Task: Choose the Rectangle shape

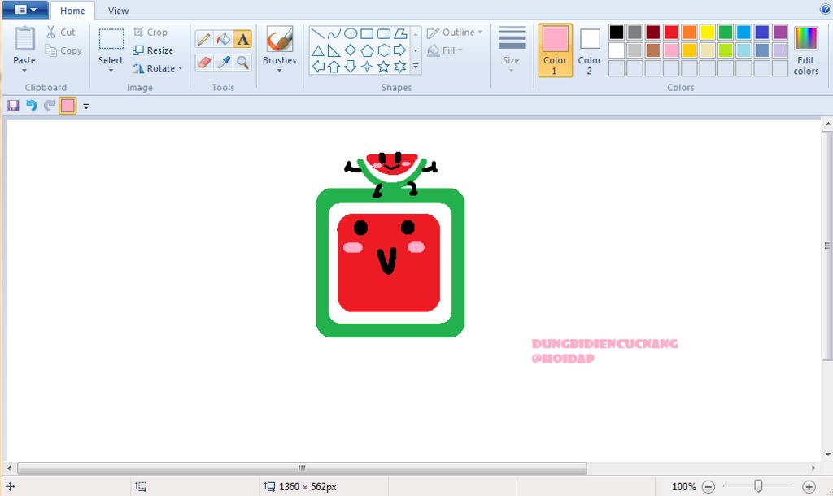Action: [367, 34]
